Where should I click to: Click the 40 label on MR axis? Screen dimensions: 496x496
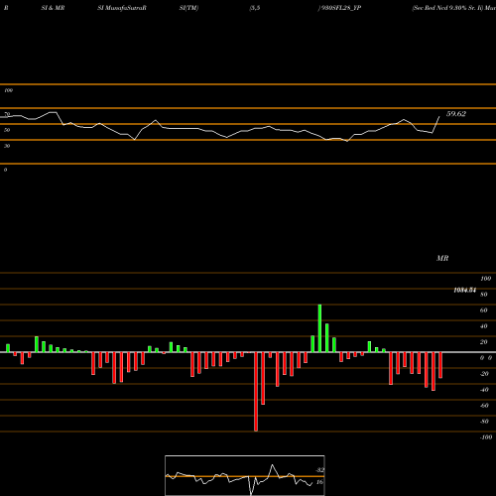484,326
